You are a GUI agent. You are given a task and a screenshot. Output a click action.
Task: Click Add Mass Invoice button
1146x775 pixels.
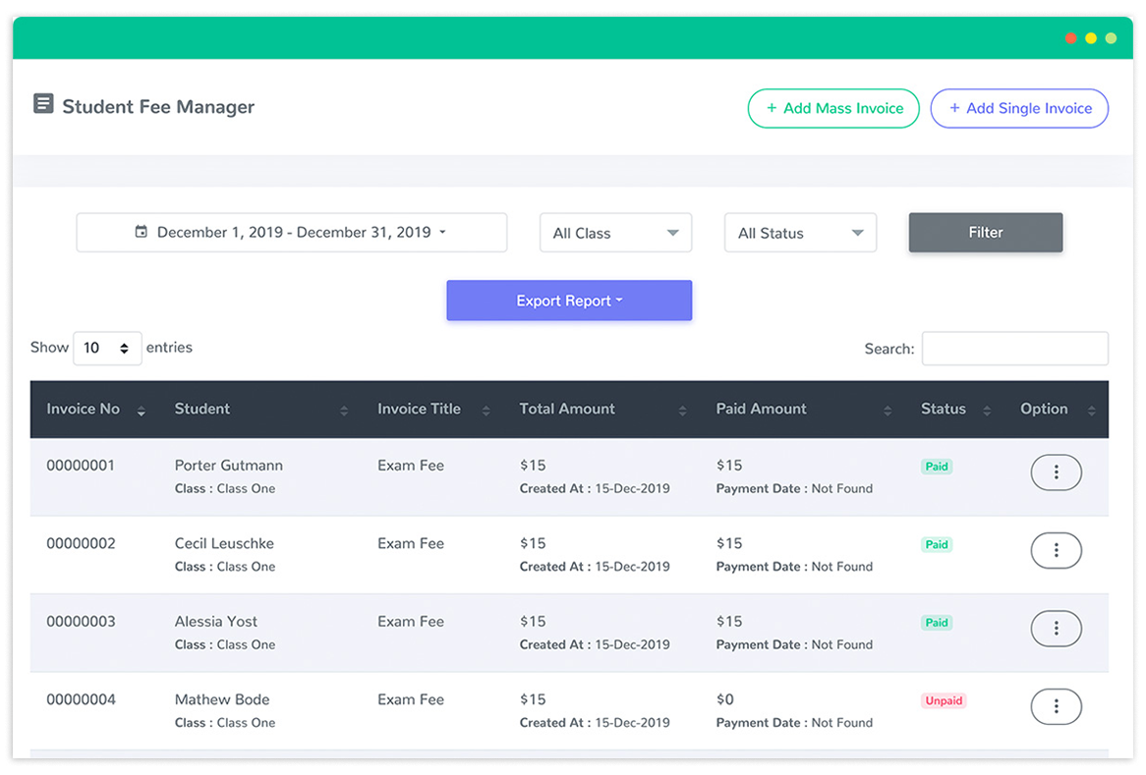833,108
